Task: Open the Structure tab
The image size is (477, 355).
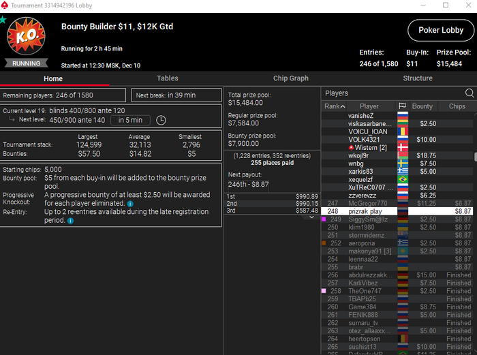Action: point(418,78)
